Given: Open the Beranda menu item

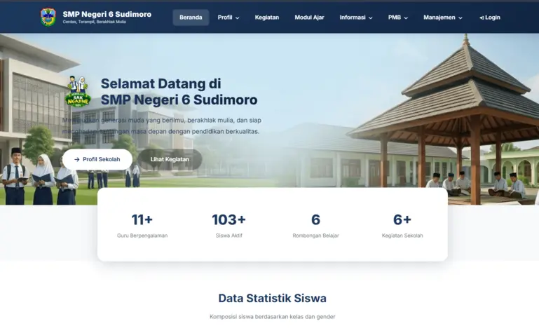Looking at the screenshot, I should (x=191, y=18).
